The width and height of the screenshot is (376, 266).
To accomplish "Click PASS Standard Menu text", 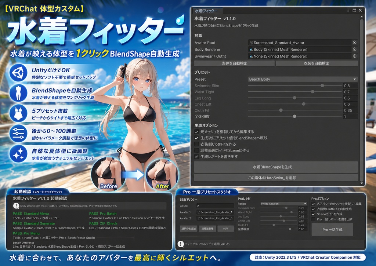I will [x=31, y=214].
